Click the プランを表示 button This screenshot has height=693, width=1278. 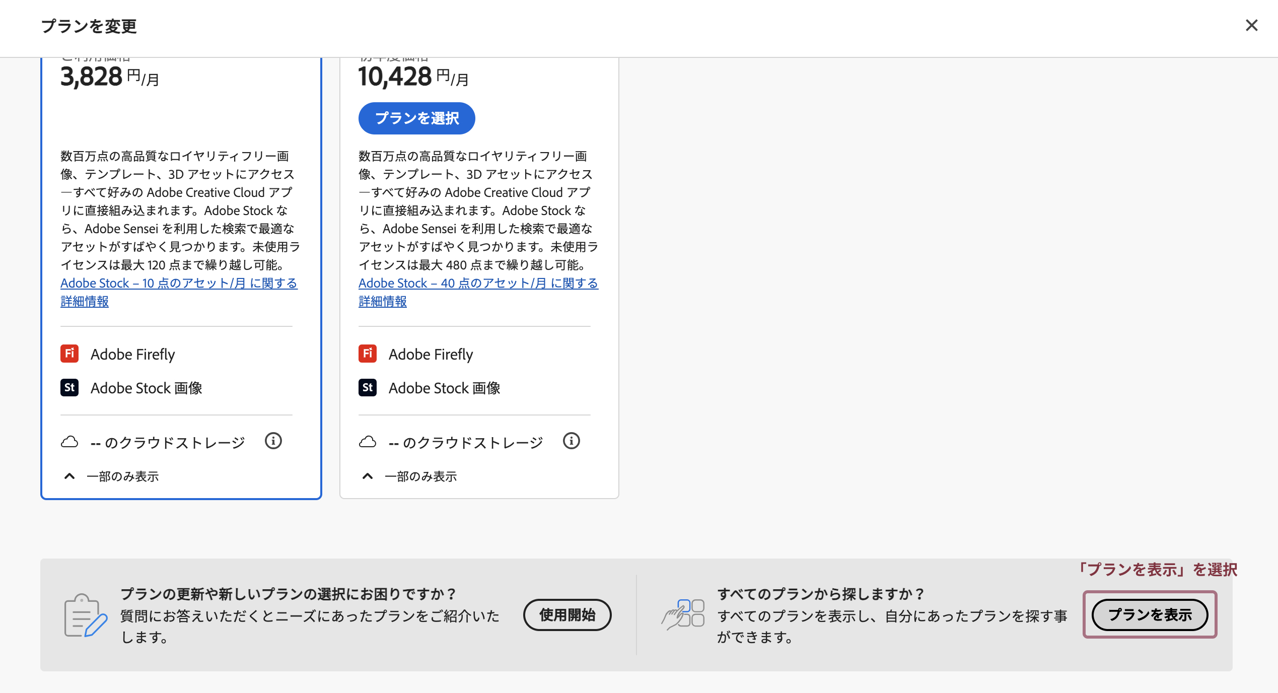pos(1150,615)
